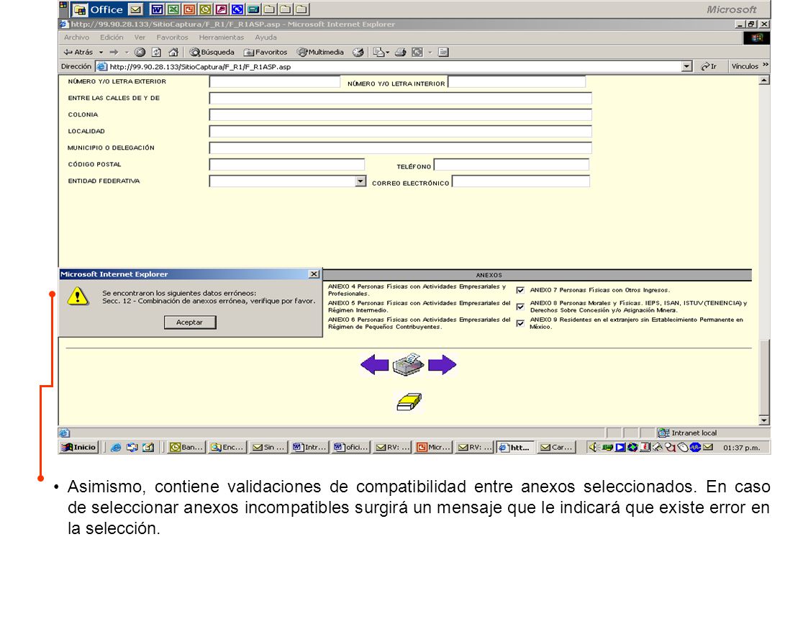Click the Municipio o Delegación field
803x619 pixels.
pyautogui.click(x=401, y=148)
